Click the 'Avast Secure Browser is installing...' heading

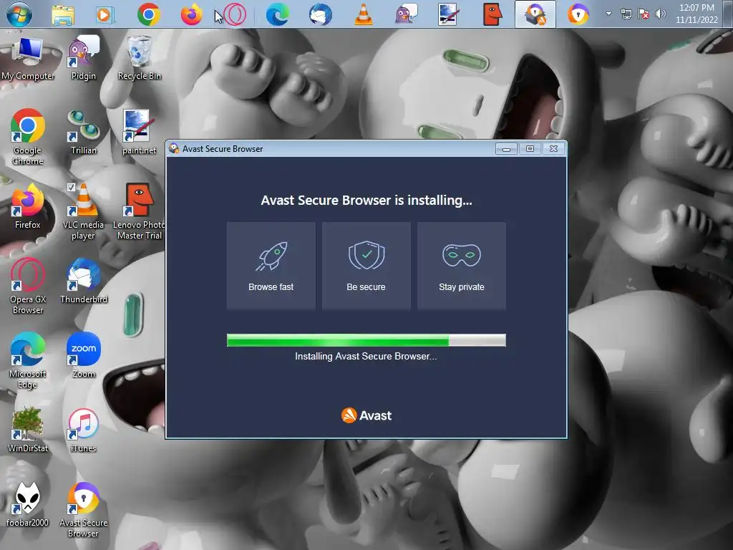click(366, 201)
